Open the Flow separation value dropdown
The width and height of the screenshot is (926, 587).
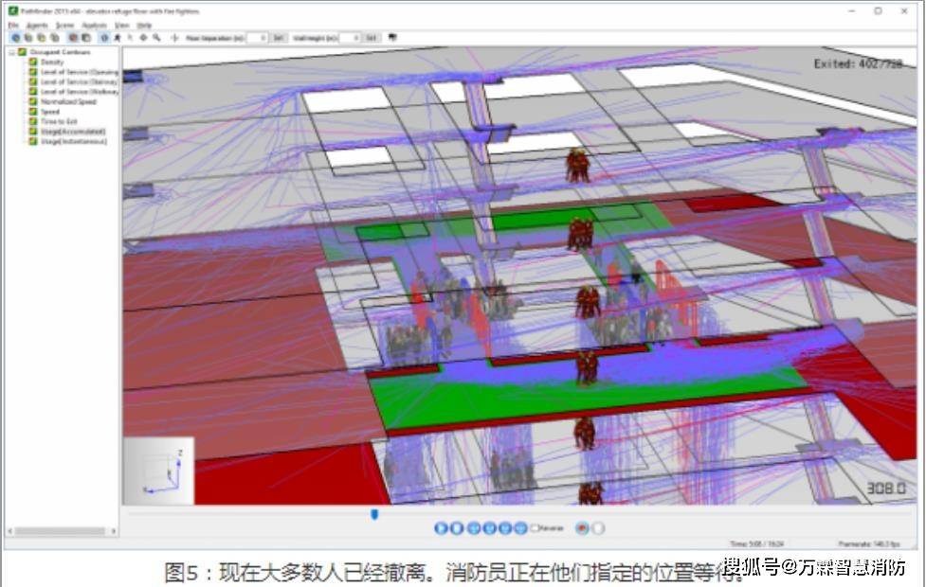(x=263, y=39)
